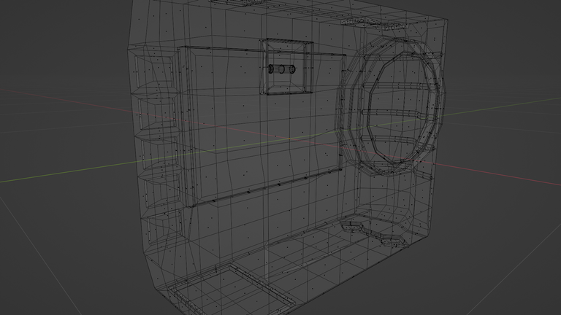Select the wavy grip detail at the model's bottom edge
This screenshot has width=561, height=315.
[375, 233]
